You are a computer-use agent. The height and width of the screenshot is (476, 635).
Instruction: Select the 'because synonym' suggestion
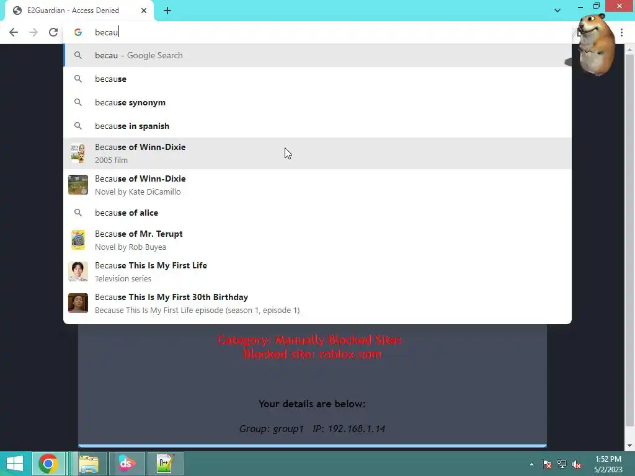click(317, 102)
